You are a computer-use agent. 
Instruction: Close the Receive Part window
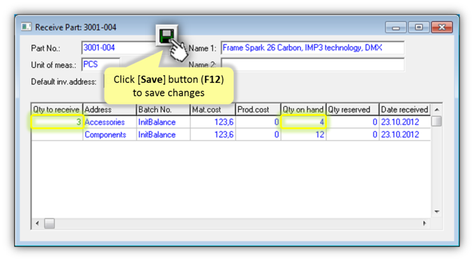click(x=442, y=27)
